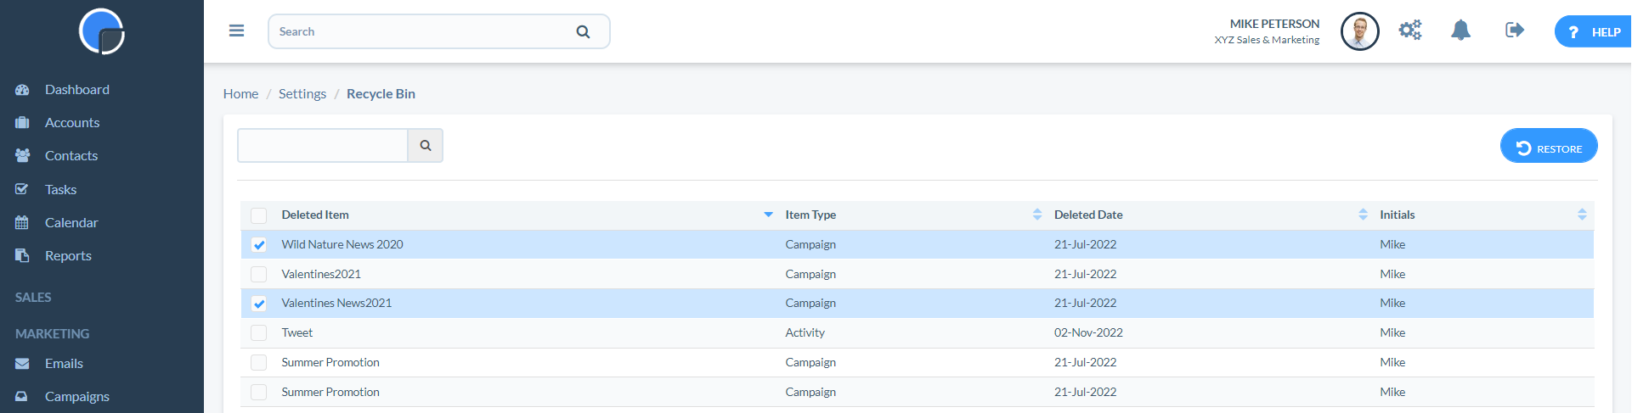This screenshot has width=1632, height=413.
Task: Click the application logo in the sidebar
Action: pos(102,31)
